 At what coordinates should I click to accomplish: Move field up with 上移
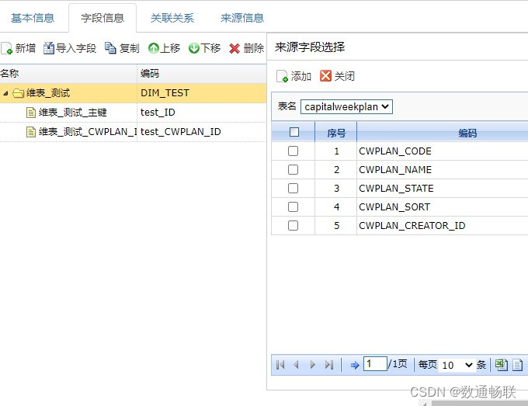(165, 48)
